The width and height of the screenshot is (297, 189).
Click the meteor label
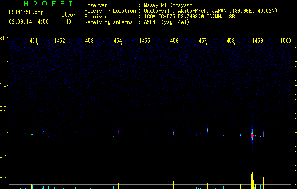pos(67,15)
